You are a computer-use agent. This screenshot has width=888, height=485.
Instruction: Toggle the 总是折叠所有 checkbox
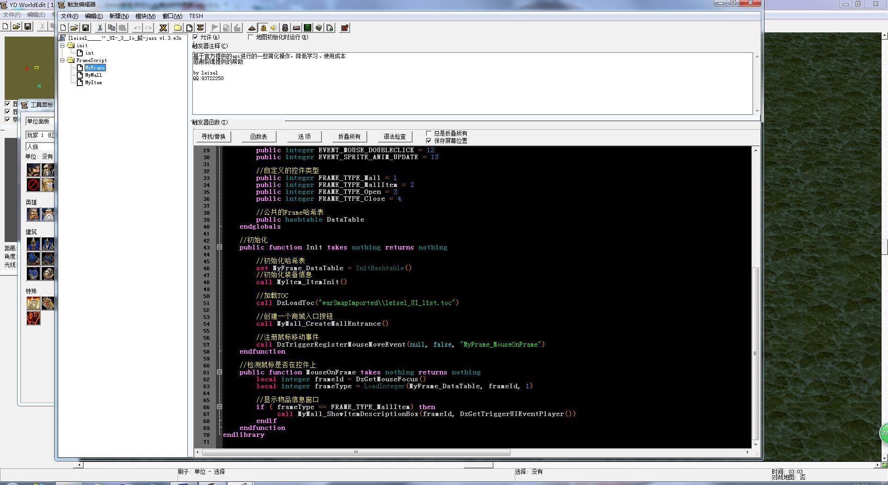coord(429,133)
